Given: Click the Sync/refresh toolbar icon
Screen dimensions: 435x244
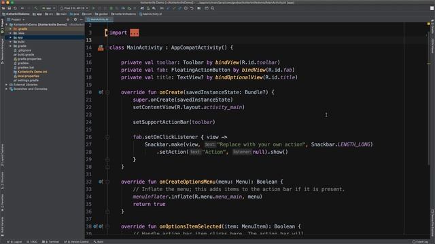Looking at the screenshot, I should pyautogui.click(x=15, y=8).
